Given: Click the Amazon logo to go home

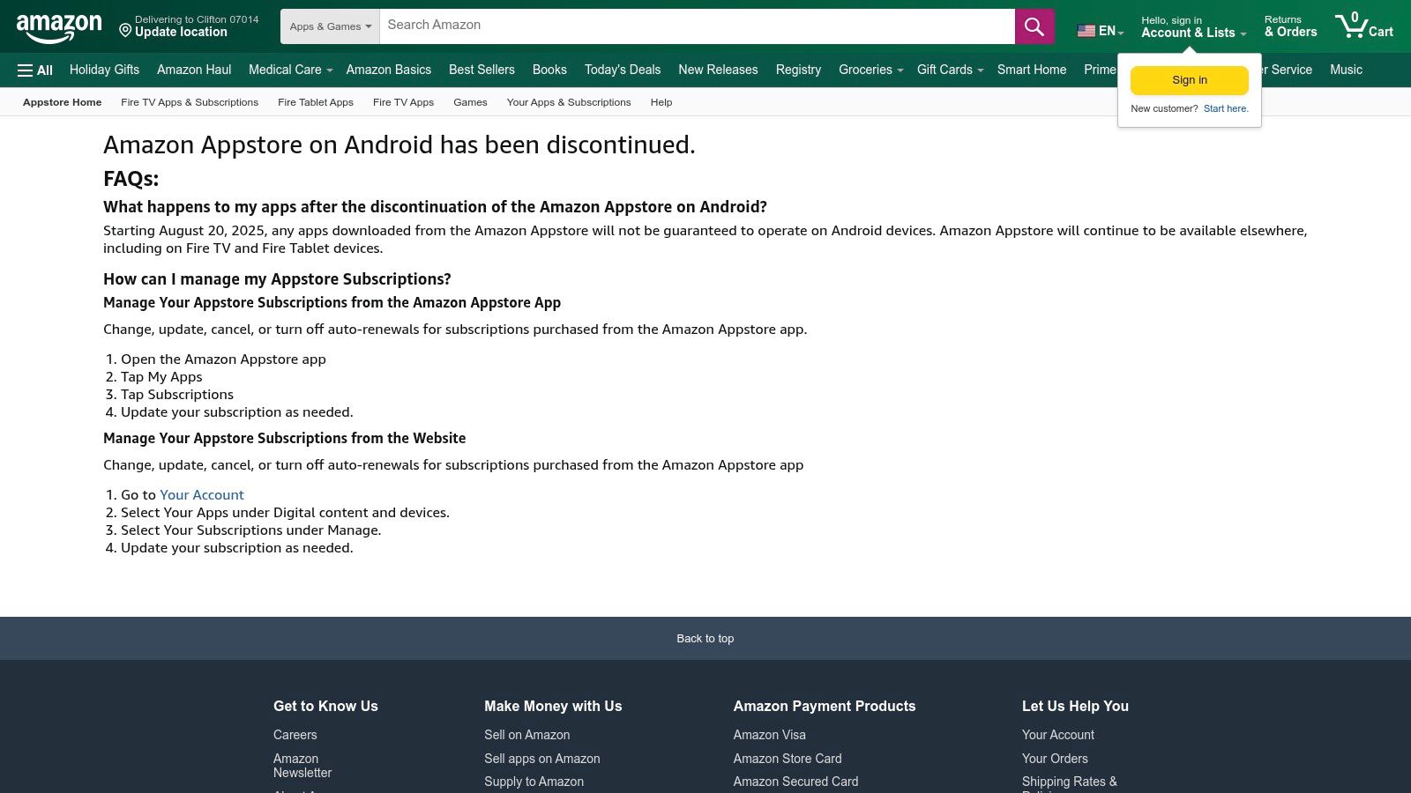Looking at the screenshot, I should 58,26.
